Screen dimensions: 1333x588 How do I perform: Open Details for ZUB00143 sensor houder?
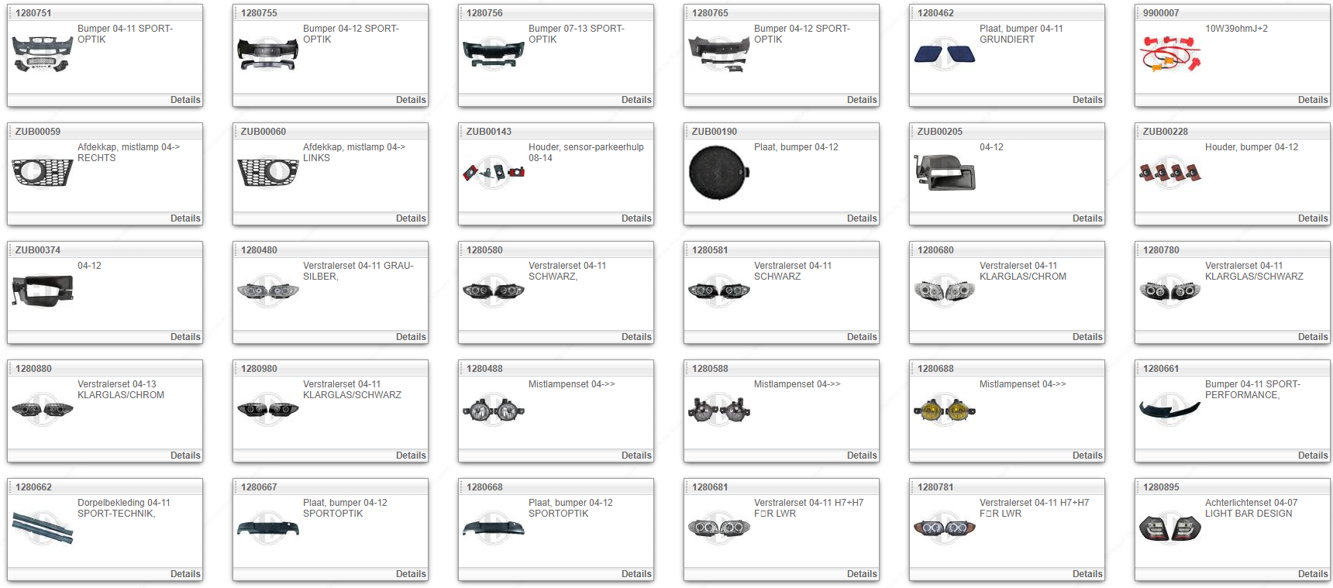coord(636,218)
